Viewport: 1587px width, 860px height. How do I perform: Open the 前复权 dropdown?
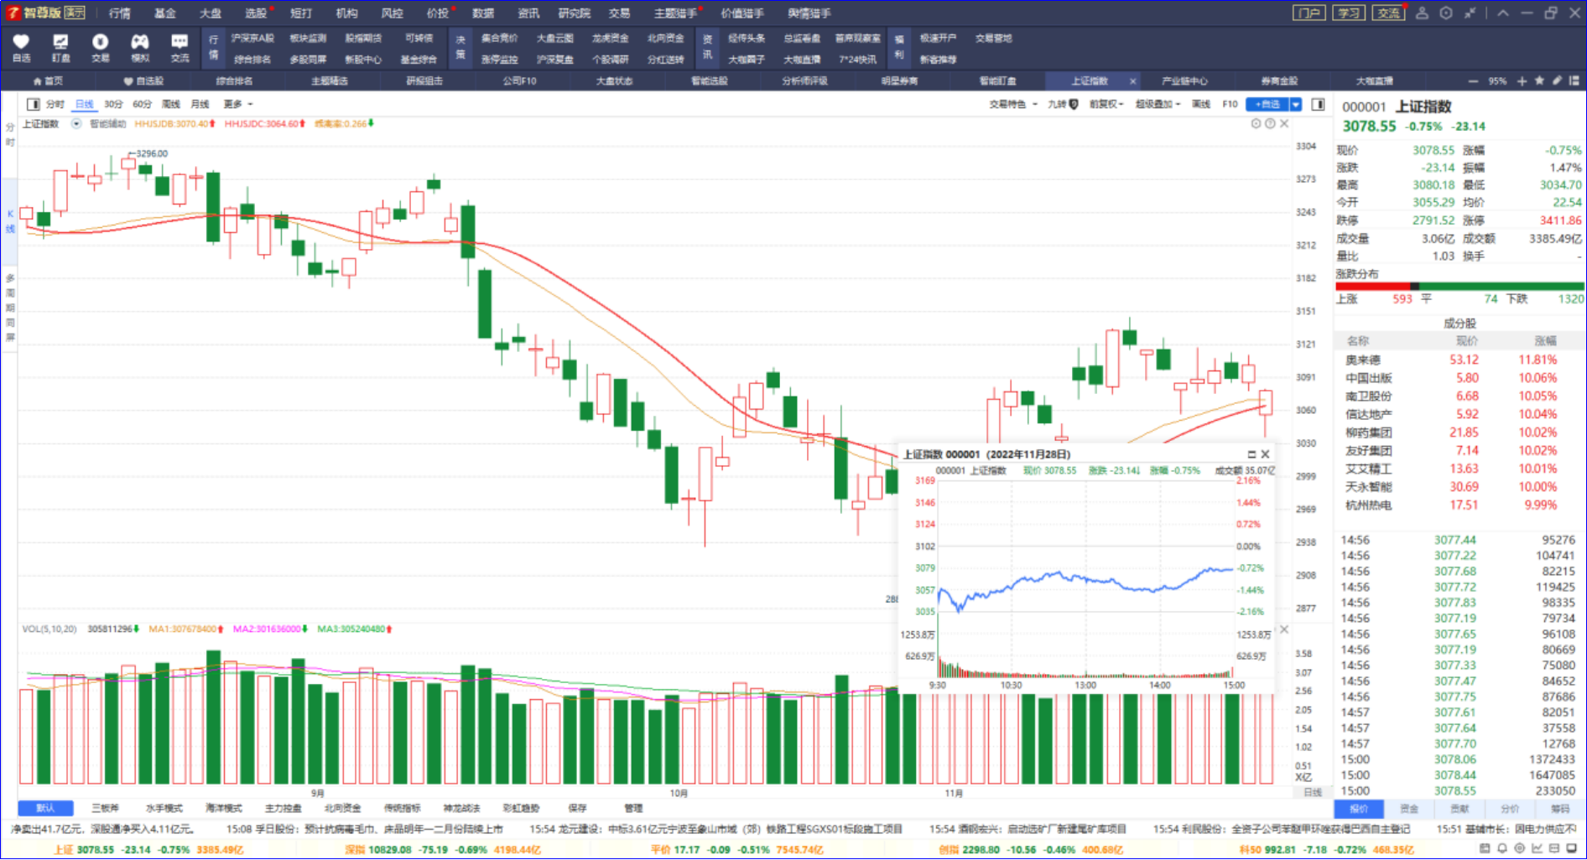tap(1106, 104)
